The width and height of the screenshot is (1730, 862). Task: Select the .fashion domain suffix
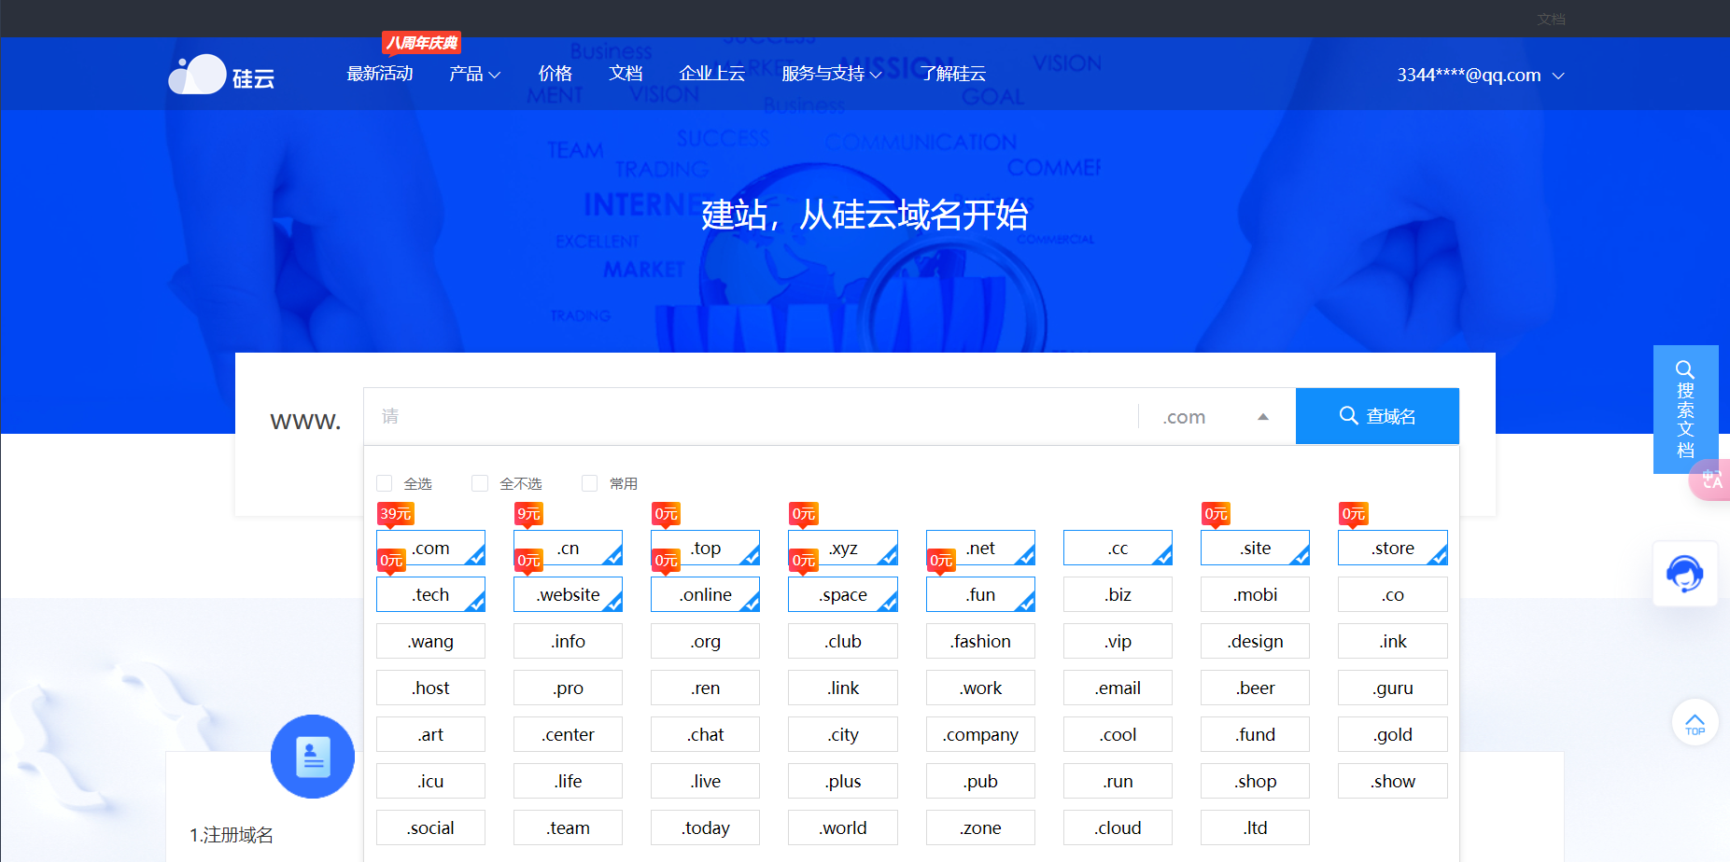click(980, 641)
